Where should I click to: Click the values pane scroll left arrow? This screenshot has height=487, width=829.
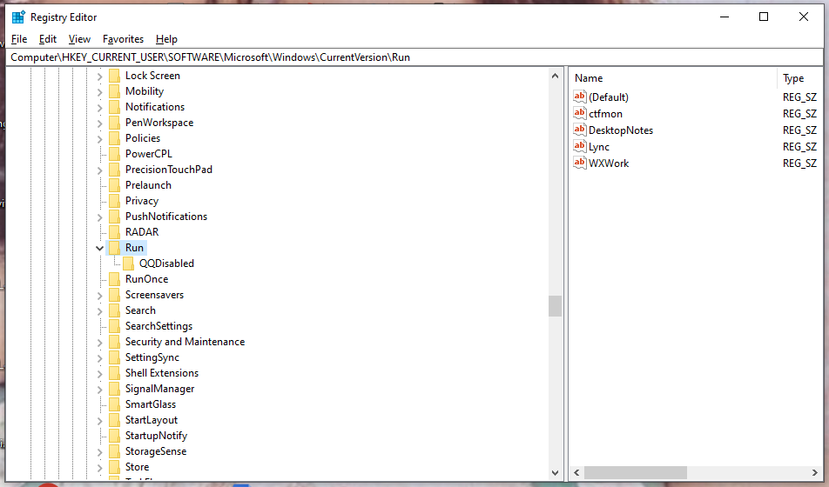tap(576, 472)
